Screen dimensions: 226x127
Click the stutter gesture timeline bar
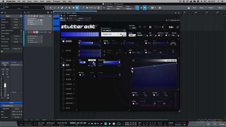(x=80, y=34)
